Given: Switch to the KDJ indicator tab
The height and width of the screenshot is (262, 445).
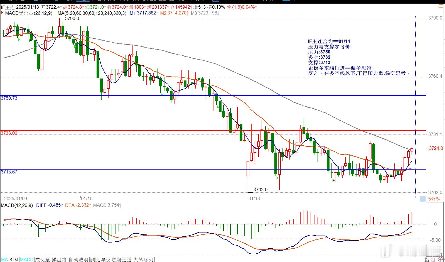Looking at the screenshot, I should click(14, 259).
